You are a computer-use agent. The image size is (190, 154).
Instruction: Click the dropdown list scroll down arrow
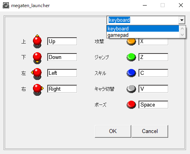[182, 35]
